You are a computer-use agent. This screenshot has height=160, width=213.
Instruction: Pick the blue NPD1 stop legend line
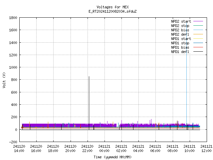[198, 43]
